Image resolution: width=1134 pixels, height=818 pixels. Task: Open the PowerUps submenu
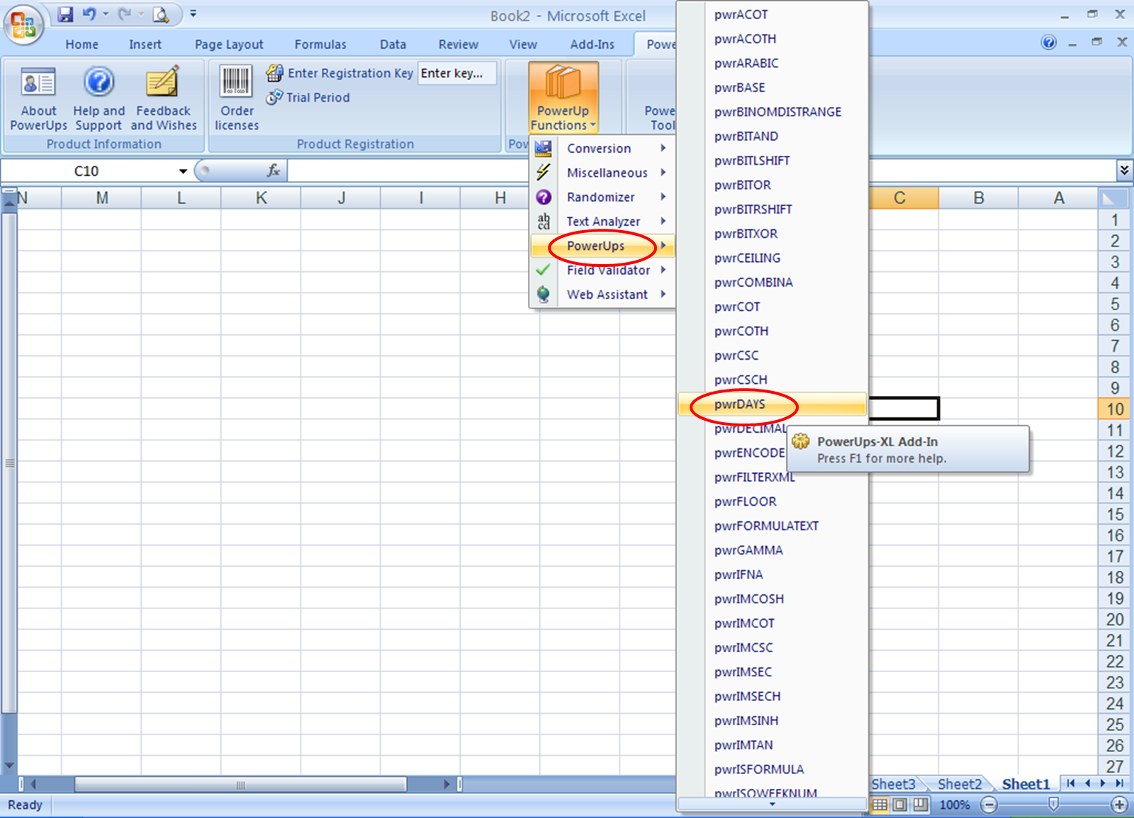(601, 246)
